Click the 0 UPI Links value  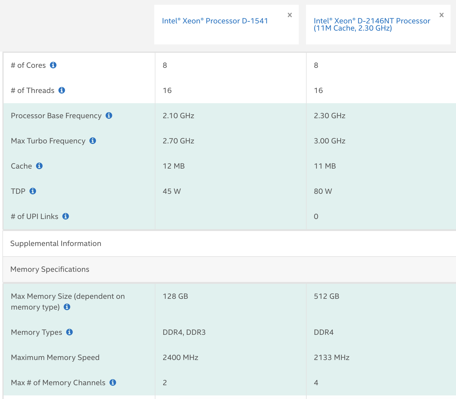point(316,216)
